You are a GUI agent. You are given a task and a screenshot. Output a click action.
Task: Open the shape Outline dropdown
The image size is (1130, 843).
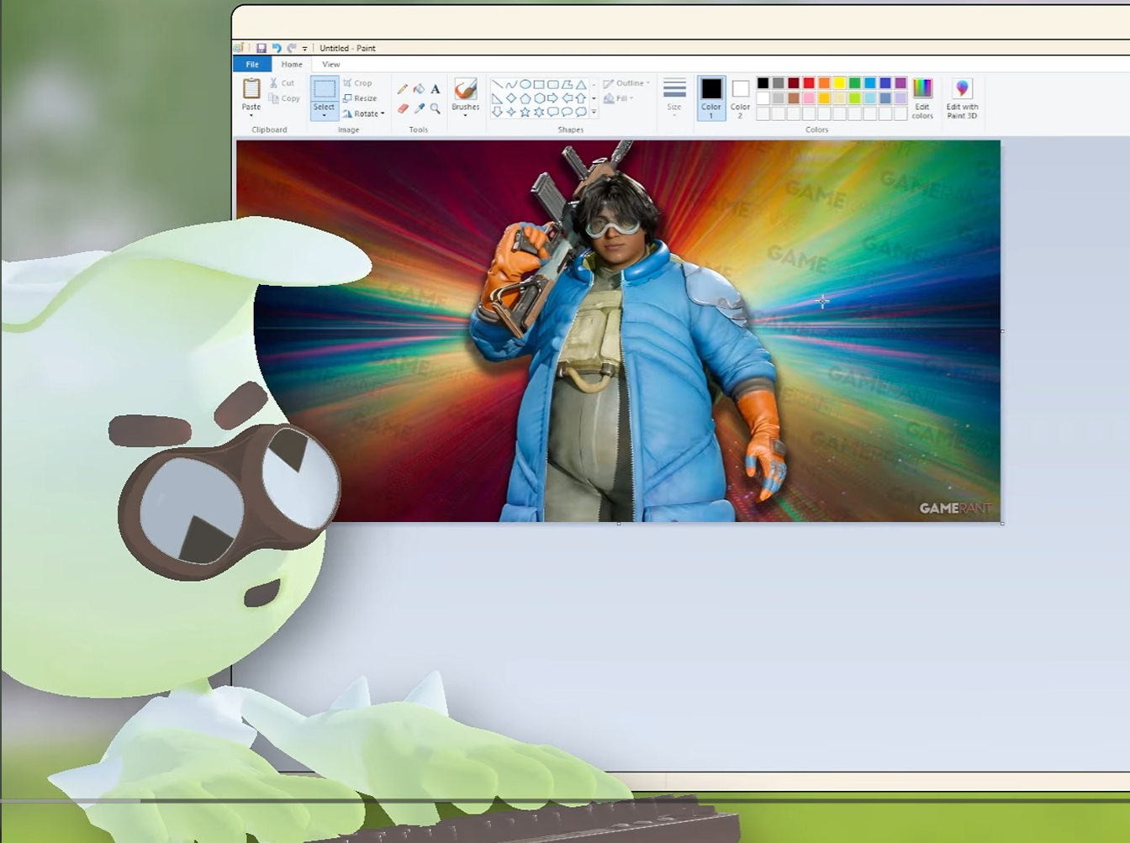click(x=626, y=83)
